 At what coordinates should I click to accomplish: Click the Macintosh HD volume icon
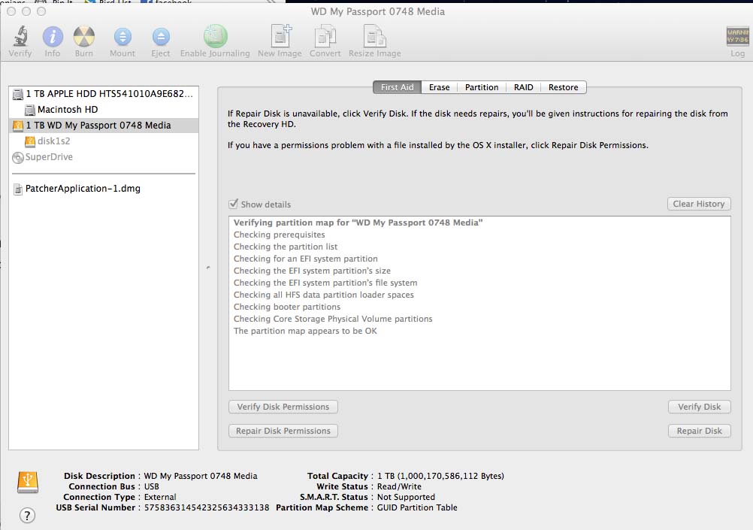pyautogui.click(x=30, y=110)
